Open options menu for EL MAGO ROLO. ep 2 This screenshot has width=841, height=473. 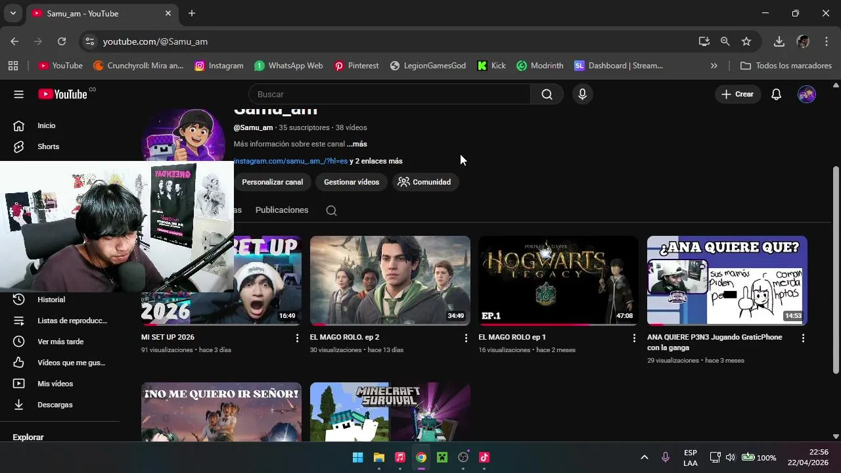[466, 338]
